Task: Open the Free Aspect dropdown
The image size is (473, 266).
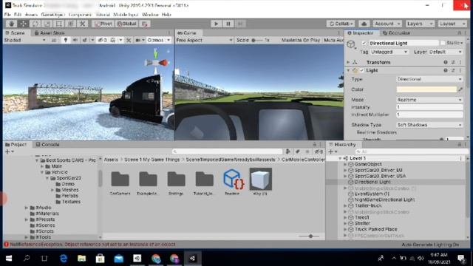Action: (204, 40)
